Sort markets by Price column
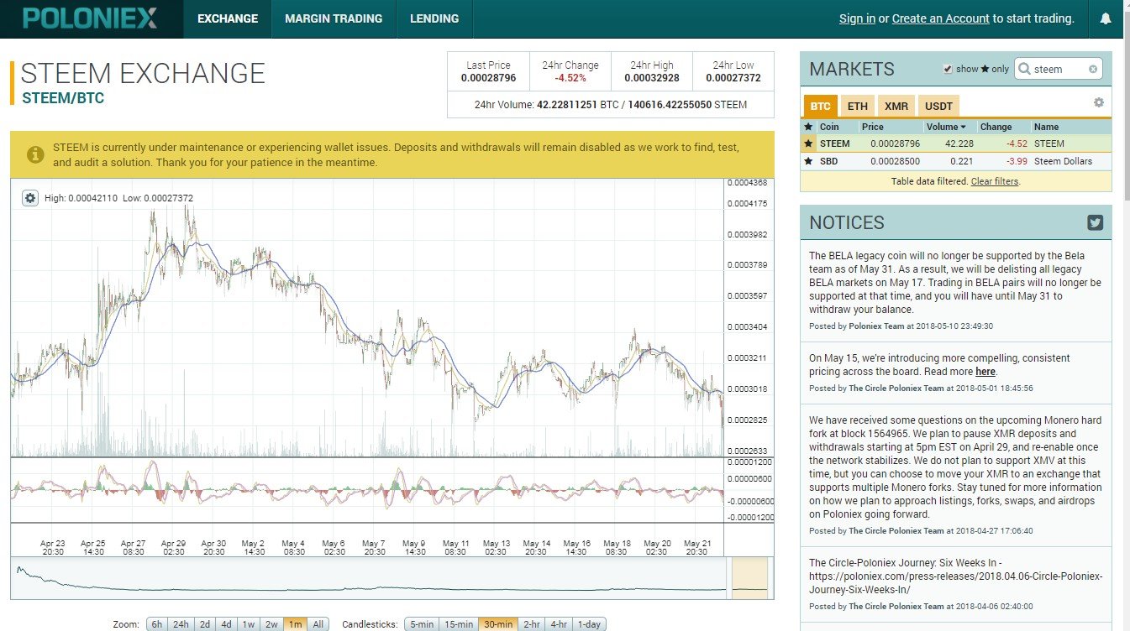The height and width of the screenshot is (631, 1130). pyautogui.click(x=873, y=127)
